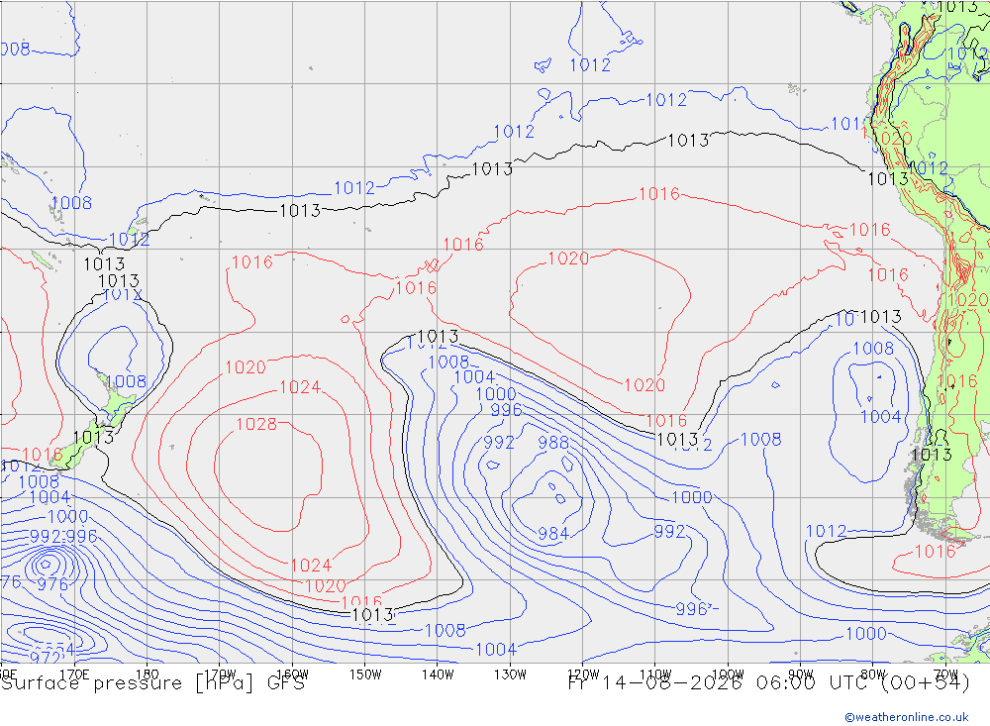
Task: Click the 1016 label near Tierra del Fuego
Action: [935, 552]
